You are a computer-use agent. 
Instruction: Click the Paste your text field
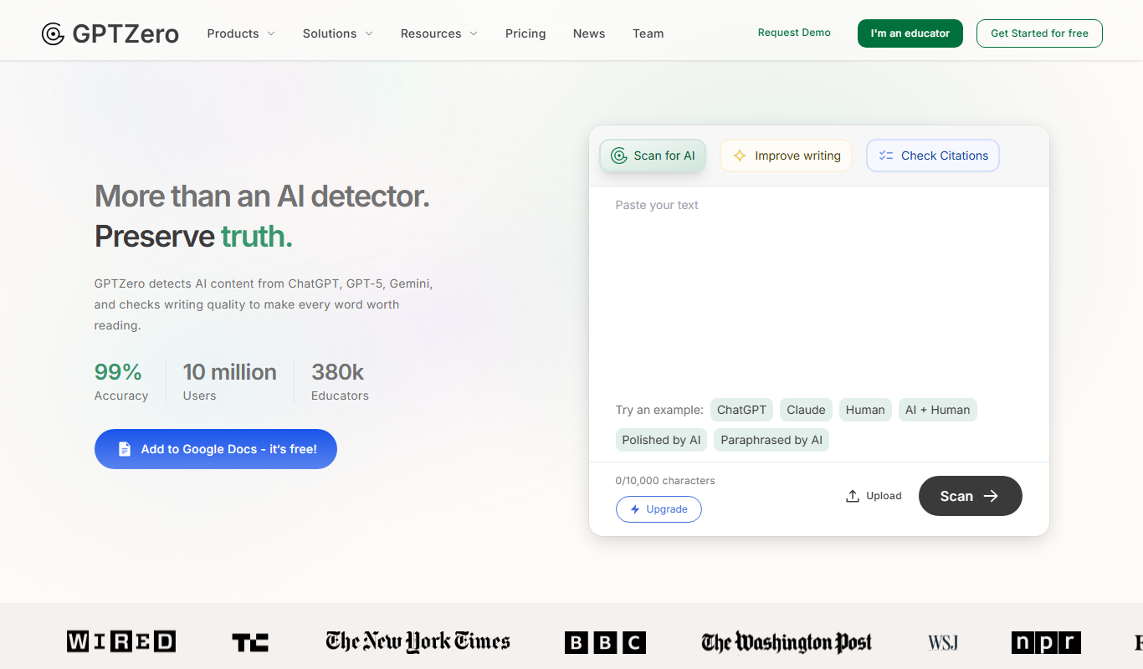click(x=819, y=289)
